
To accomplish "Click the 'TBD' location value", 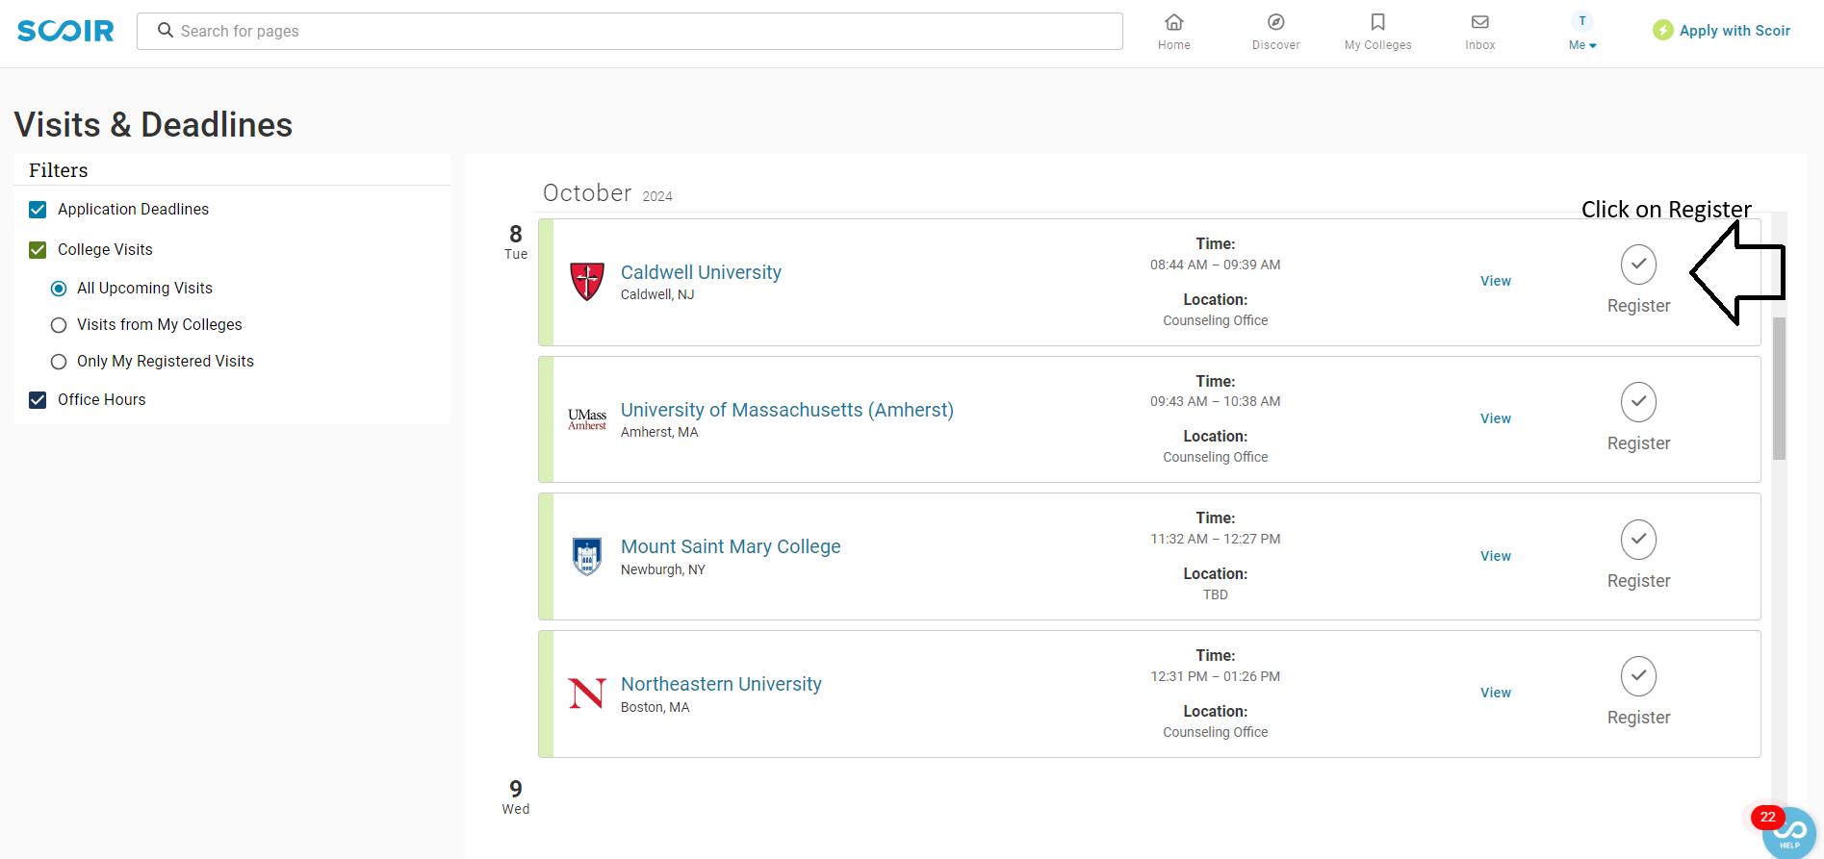I will pyautogui.click(x=1215, y=594).
